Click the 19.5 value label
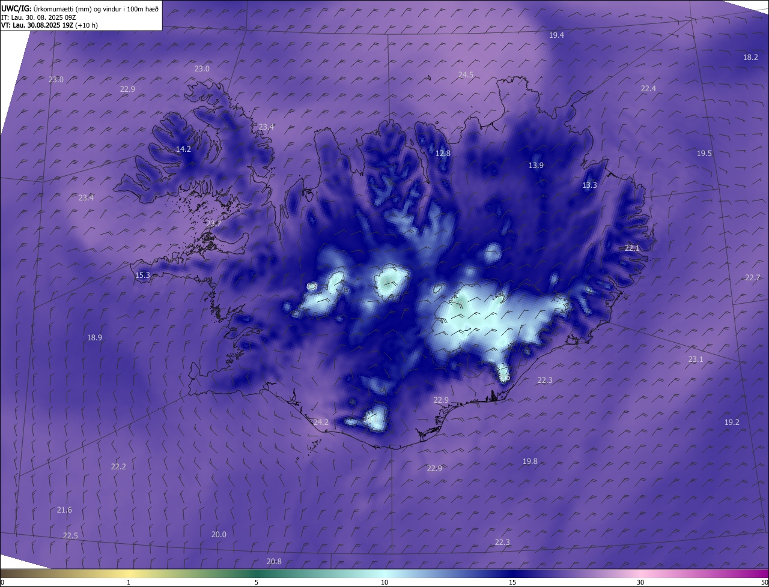769x587 pixels. tap(704, 154)
